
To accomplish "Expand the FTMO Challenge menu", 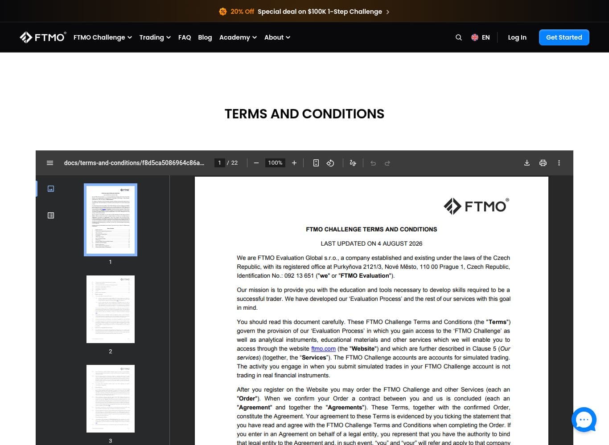I will (x=103, y=37).
